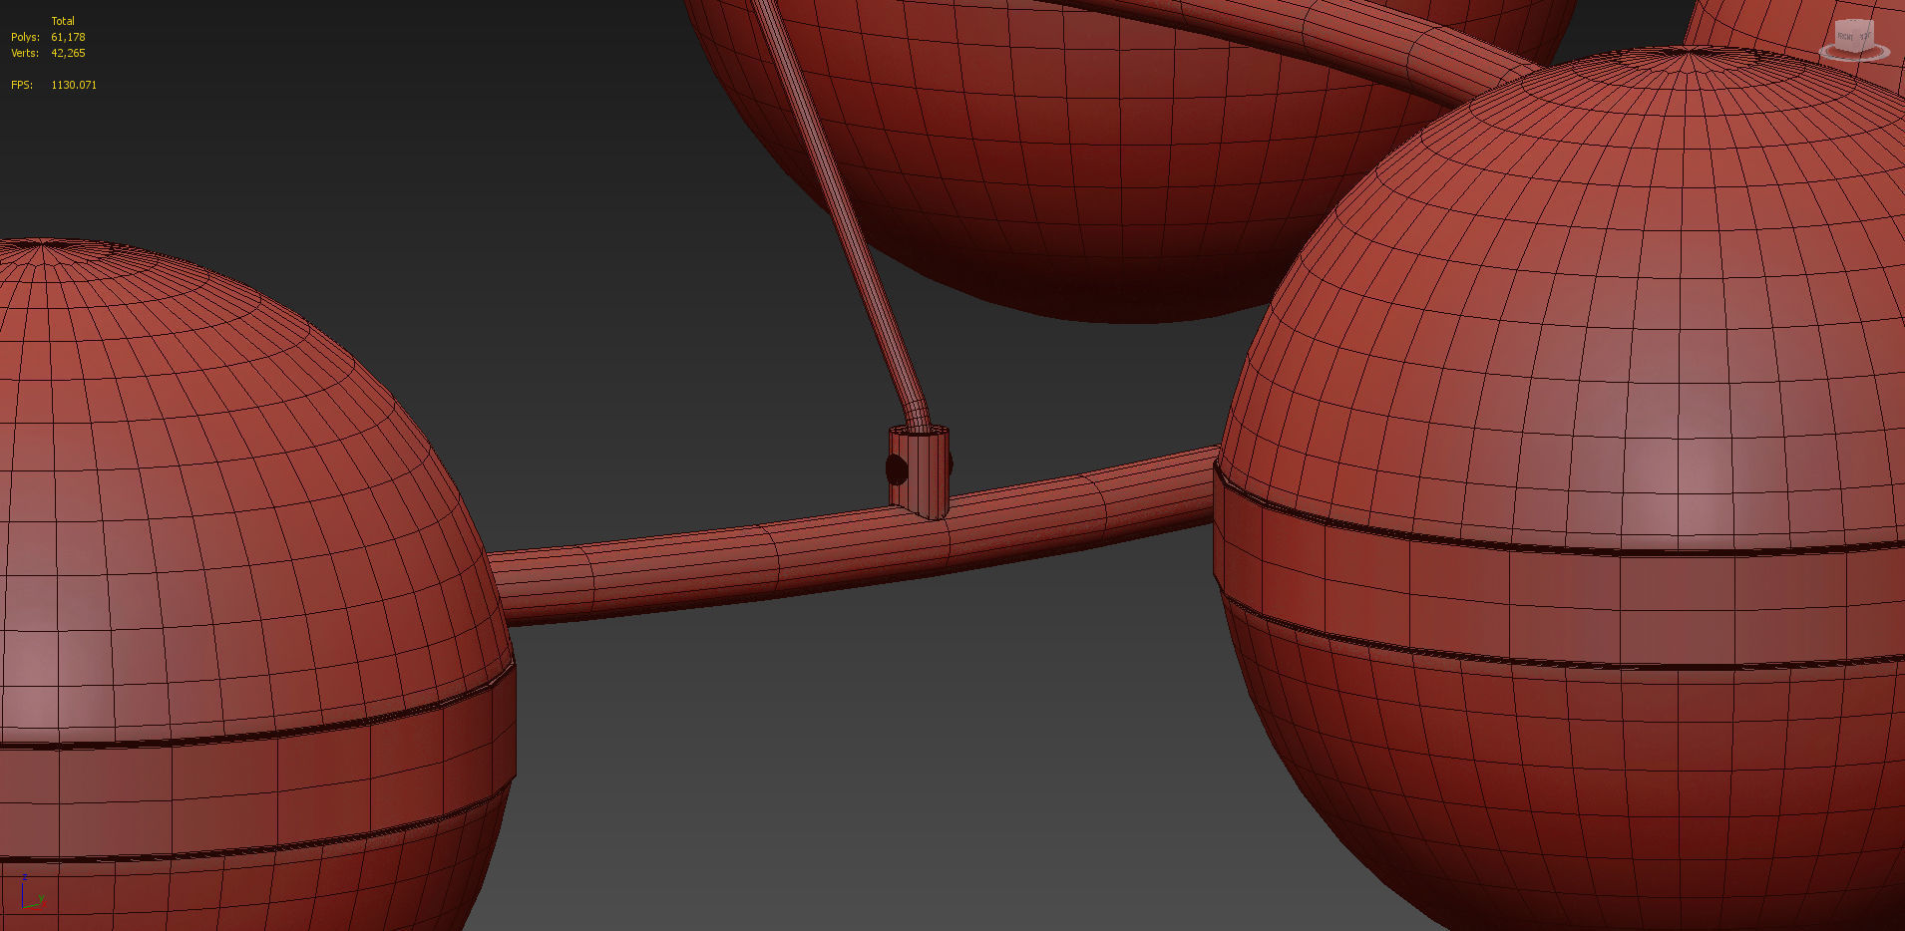Click the ViewCube navigation cube
Image resolution: width=1905 pixels, height=931 pixels.
(1855, 34)
